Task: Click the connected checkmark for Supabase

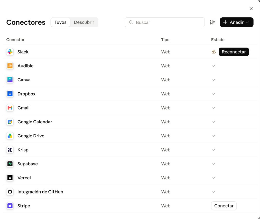Action: pyautogui.click(x=213, y=164)
